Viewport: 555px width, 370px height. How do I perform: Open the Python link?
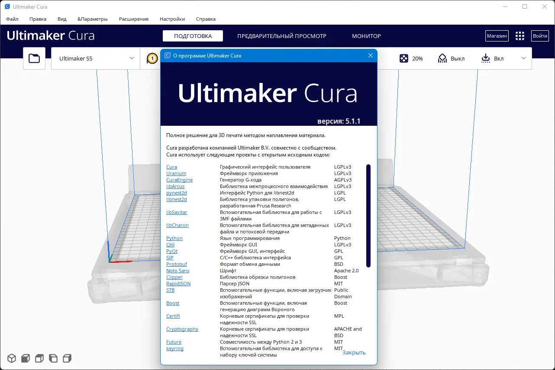[x=174, y=238]
